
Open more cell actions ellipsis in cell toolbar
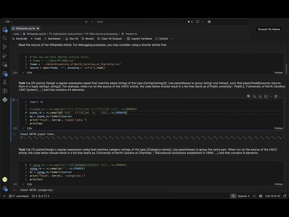point(270,96)
